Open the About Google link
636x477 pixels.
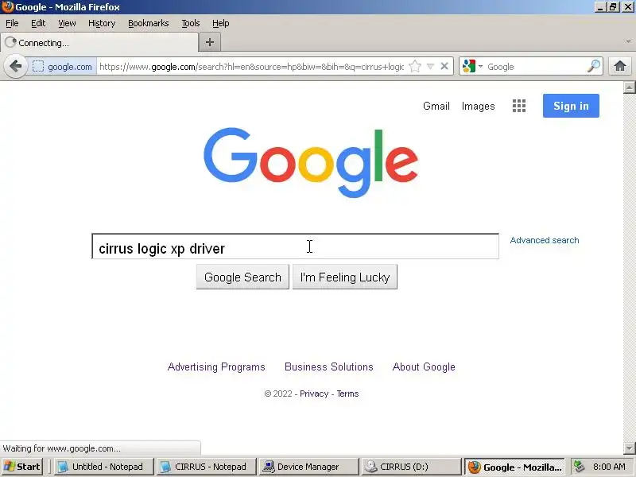424,366
